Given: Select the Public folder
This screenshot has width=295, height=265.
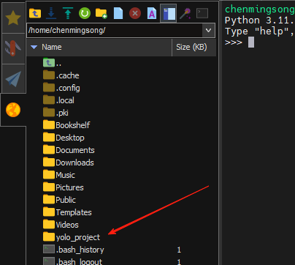Looking at the screenshot, I should [x=59, y=200].
